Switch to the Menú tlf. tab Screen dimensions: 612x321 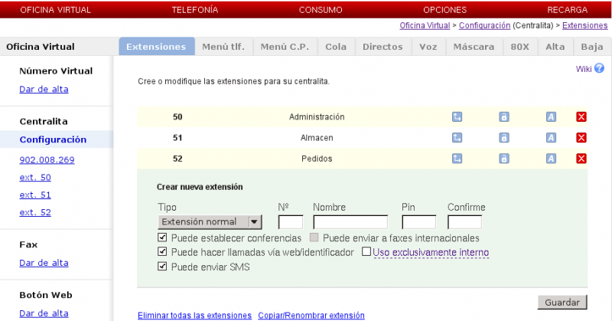coord(223,47)
